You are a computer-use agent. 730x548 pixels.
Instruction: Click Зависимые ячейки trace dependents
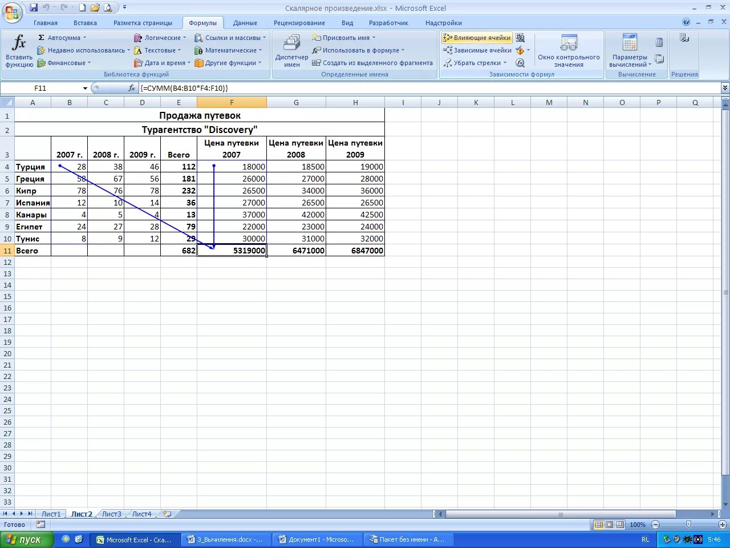click(478, 50)
